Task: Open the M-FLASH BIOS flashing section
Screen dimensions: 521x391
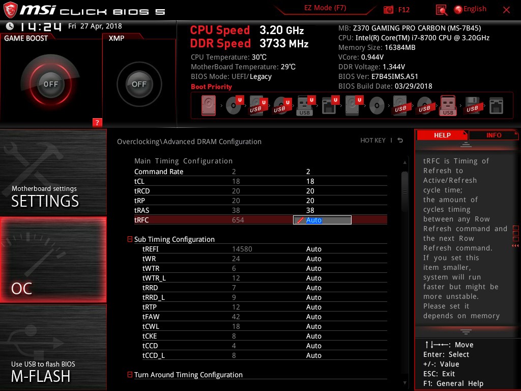Action: (x=53, y=347)
